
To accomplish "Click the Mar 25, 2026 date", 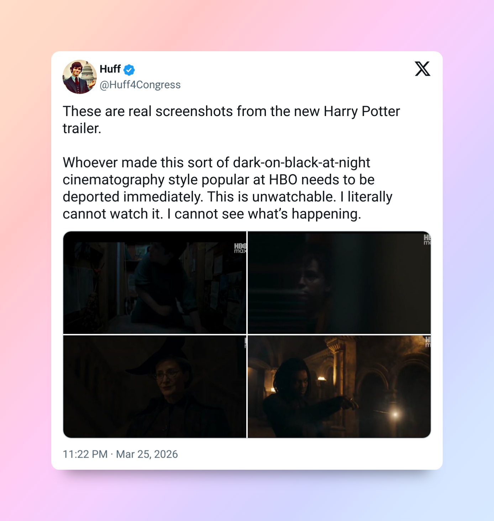I will [147, 454].
